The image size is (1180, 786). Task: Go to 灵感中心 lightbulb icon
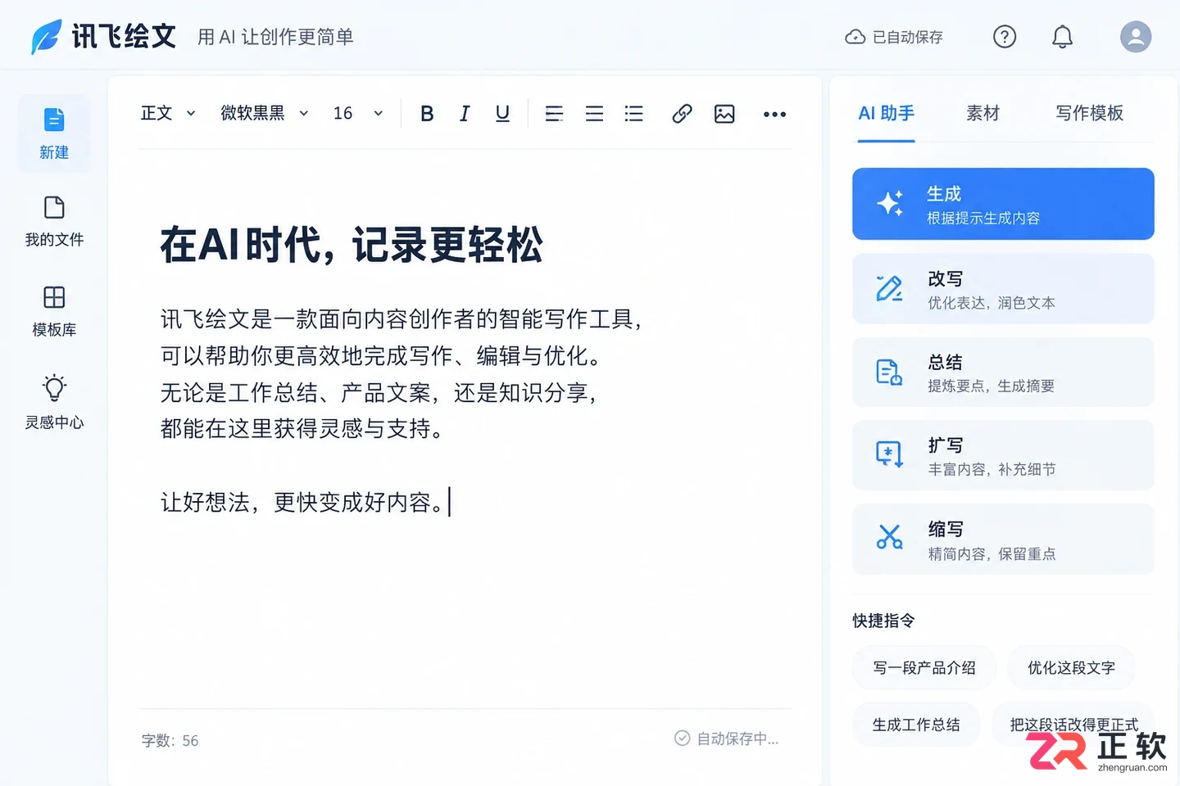(x=54, y=387)
